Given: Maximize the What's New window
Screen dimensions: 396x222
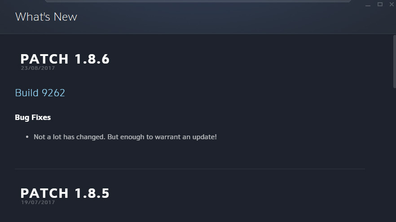Looking at the screenshot, I should tap(380, 4).
